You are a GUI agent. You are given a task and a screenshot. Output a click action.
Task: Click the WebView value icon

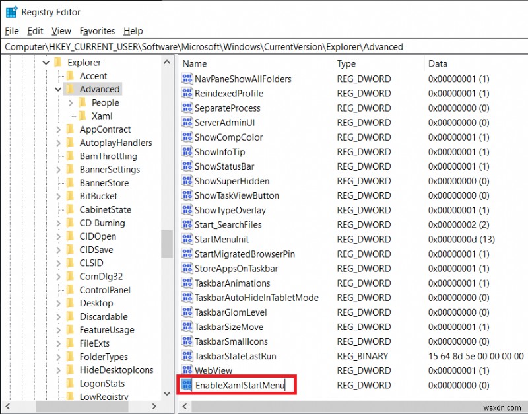(x=187, y=370)
